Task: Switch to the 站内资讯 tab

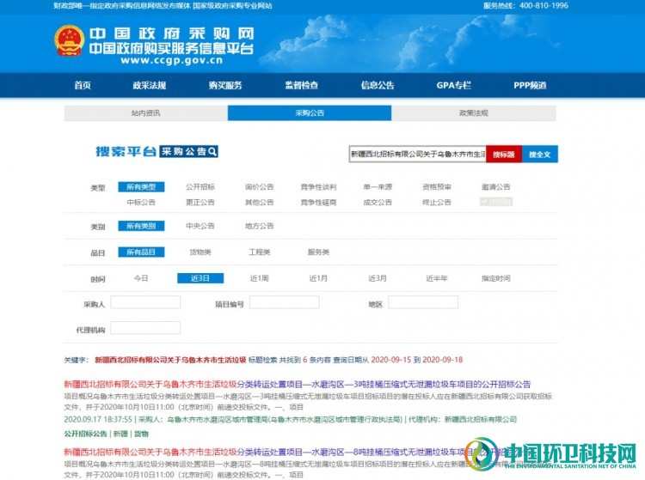Action: pos(145,113)
